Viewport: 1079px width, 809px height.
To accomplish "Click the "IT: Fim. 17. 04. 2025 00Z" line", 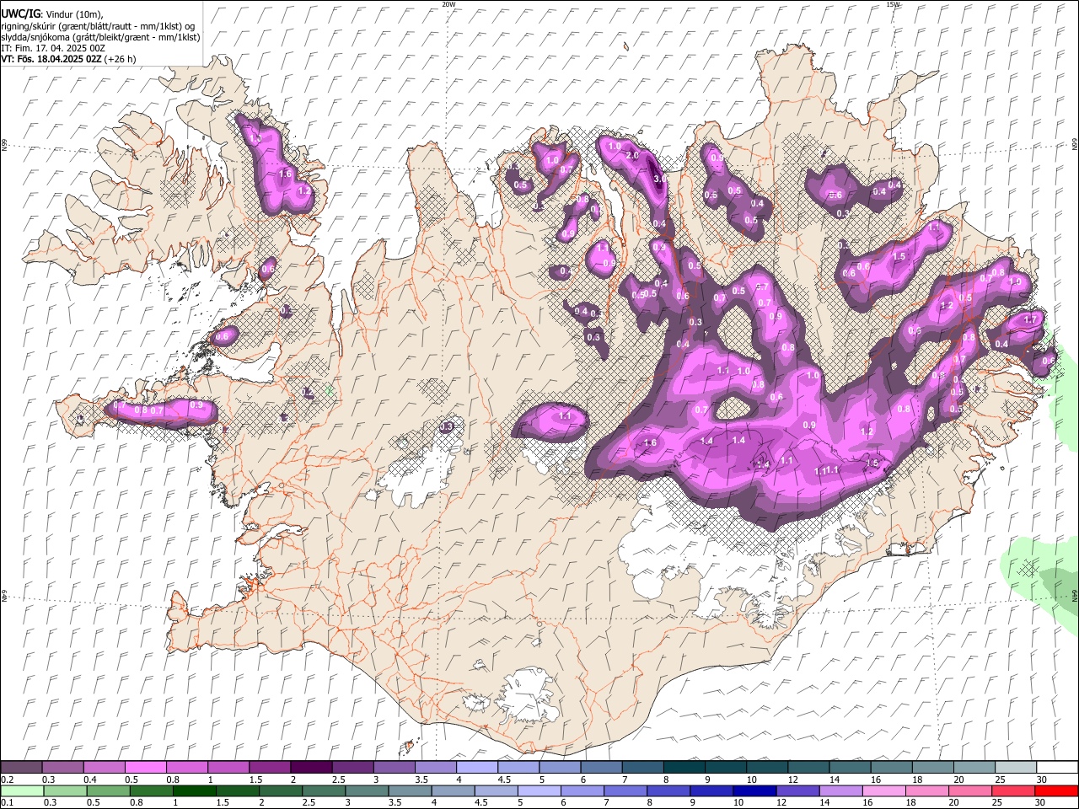I will point(53,48).
